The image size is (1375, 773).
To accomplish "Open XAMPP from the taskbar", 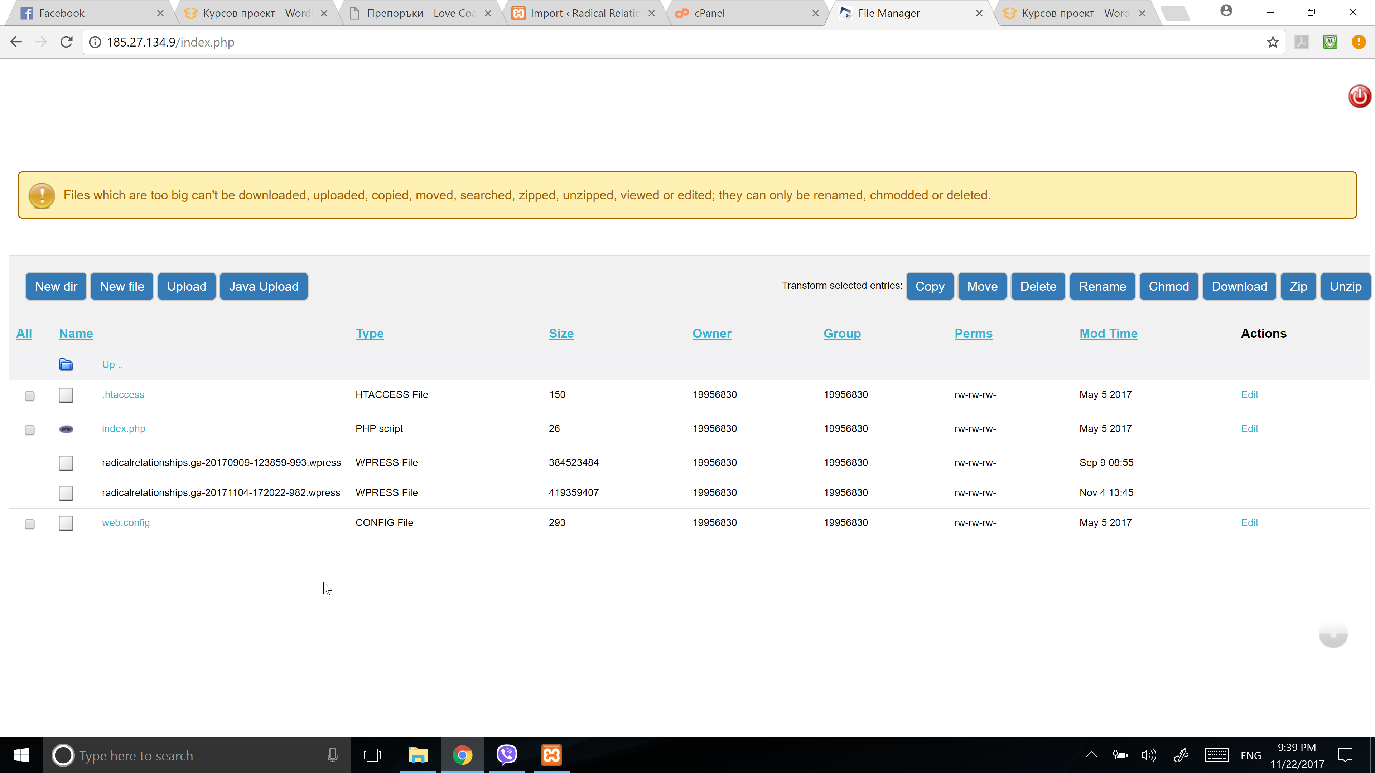I will tap(551, 755).
